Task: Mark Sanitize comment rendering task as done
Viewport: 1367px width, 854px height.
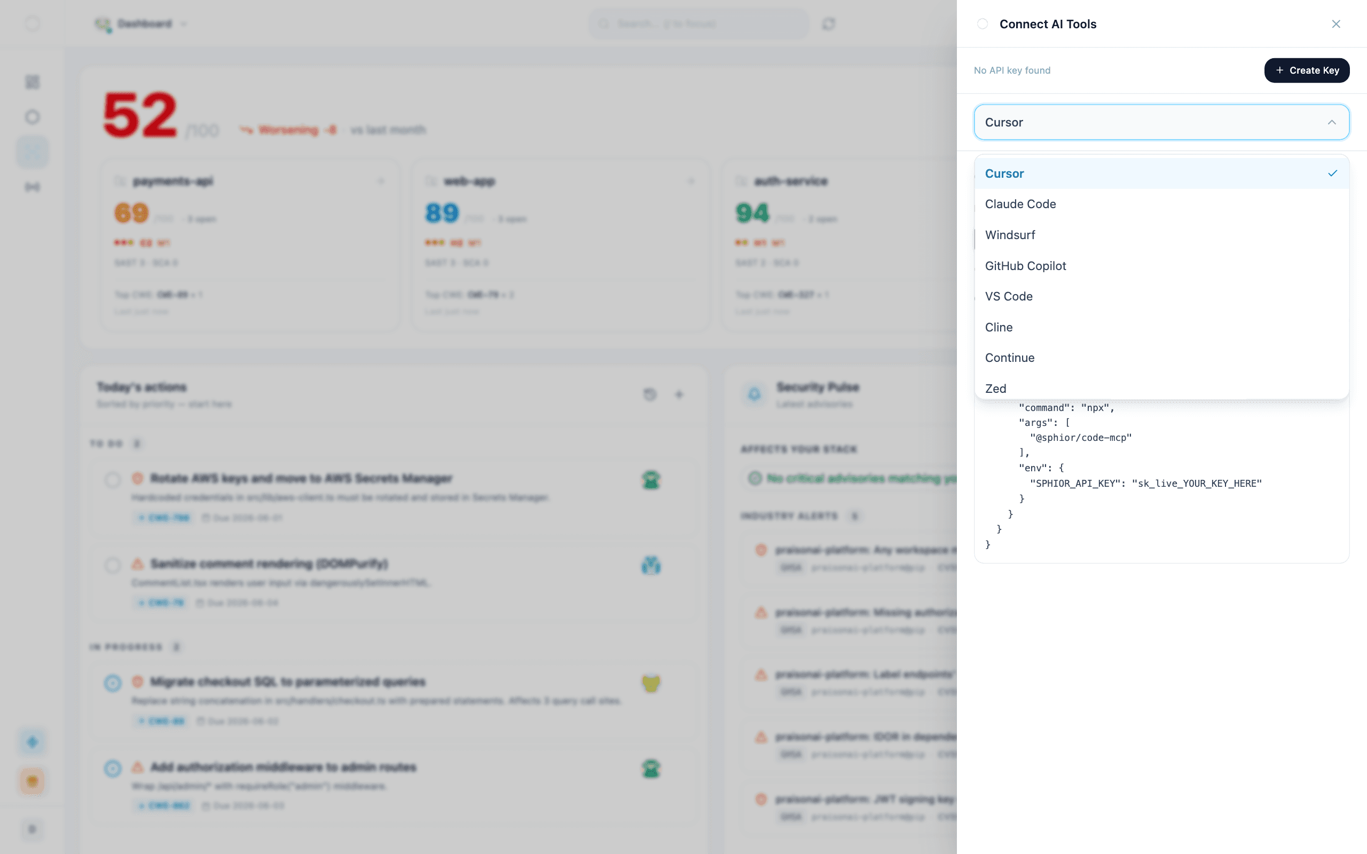Action: click(x=113, y=565)
